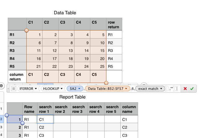The image size is (206, 138).
Task: Select the search row 4 column header
Action: point(96,109)
